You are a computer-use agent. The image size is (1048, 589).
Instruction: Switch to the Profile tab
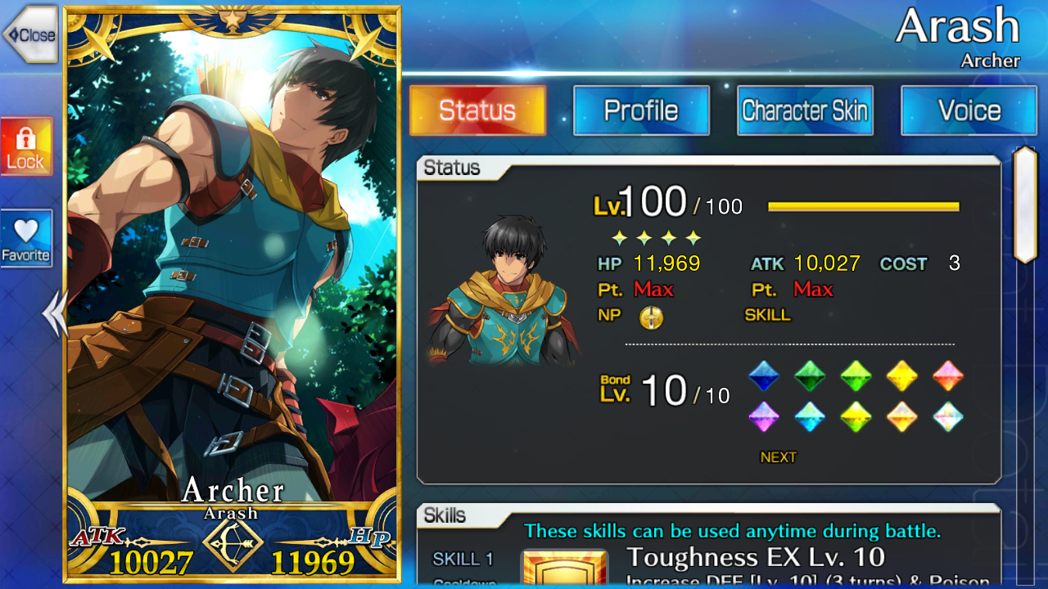[x=641, y=110]
